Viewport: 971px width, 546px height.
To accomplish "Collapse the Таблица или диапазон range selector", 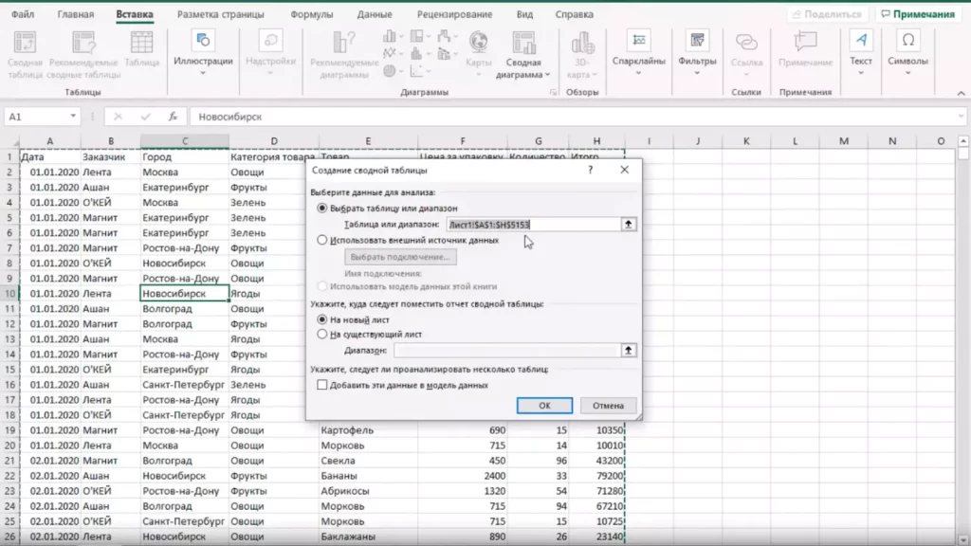I will pos(627,225).
